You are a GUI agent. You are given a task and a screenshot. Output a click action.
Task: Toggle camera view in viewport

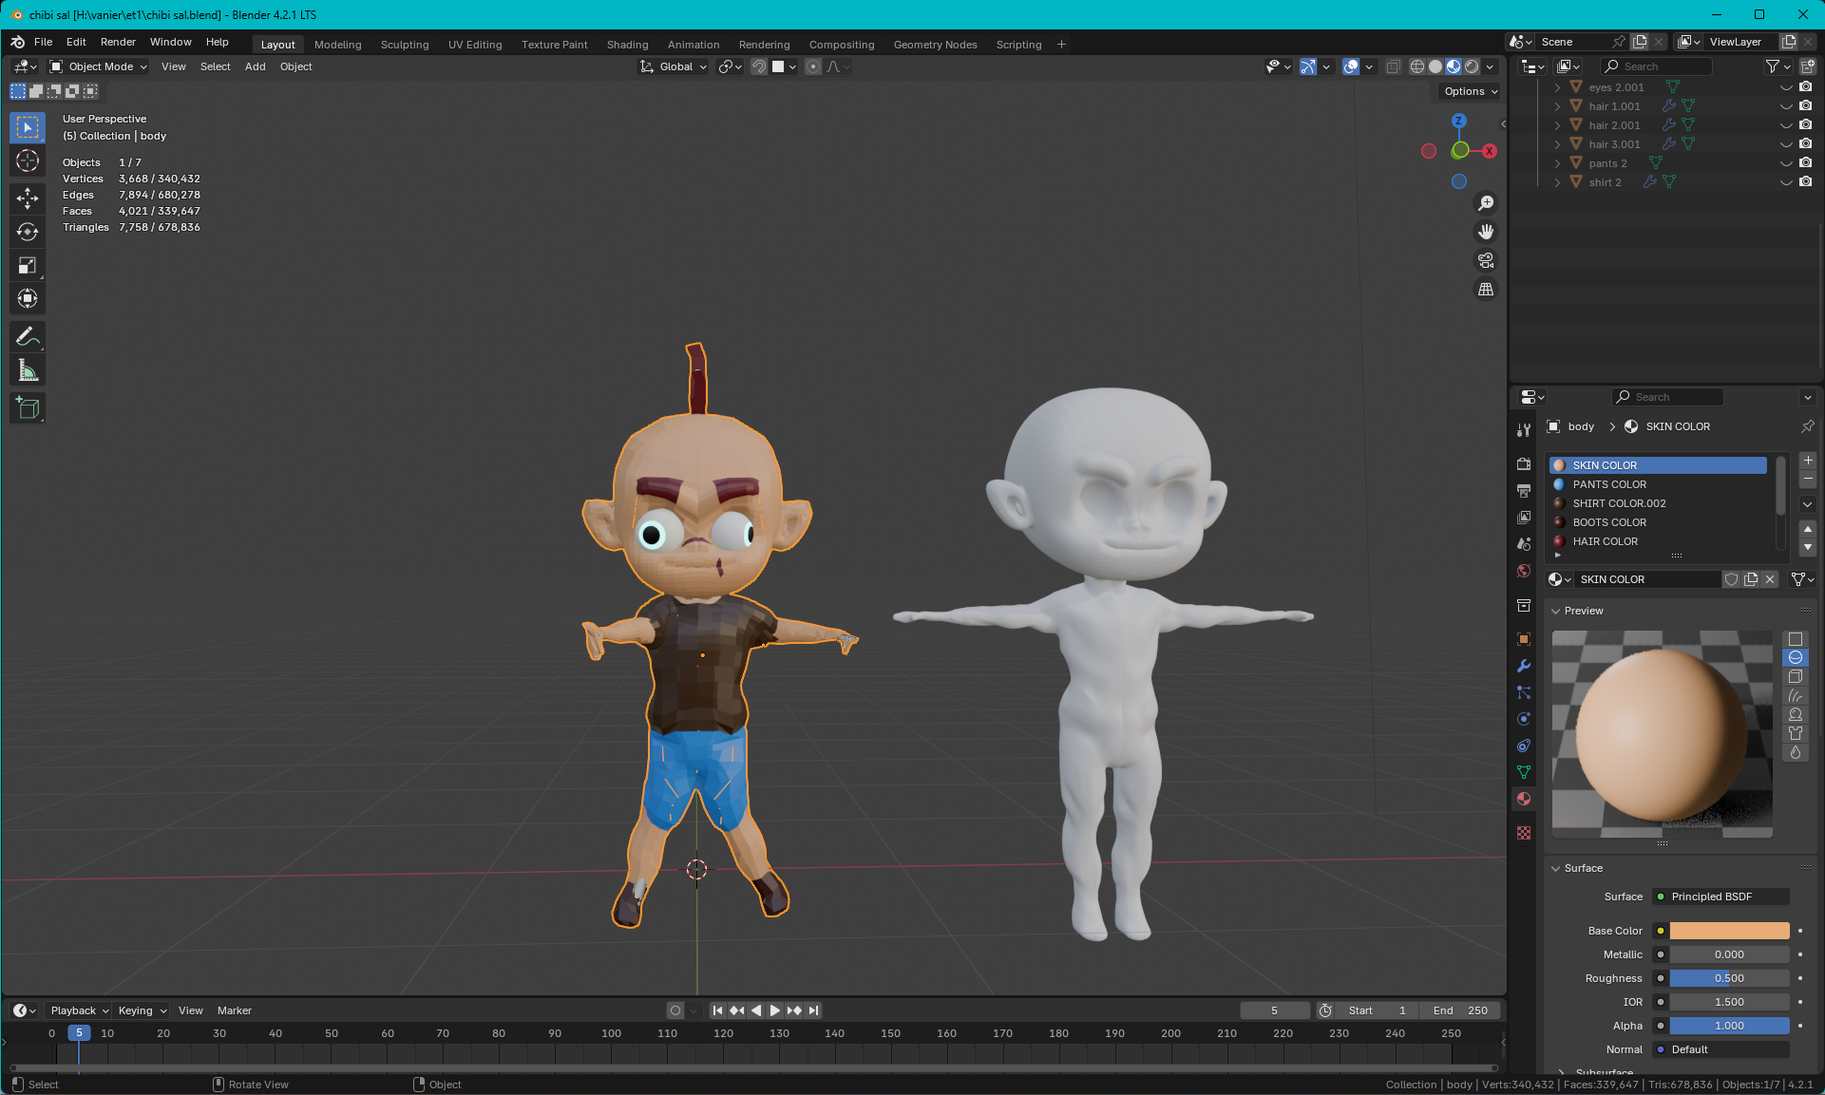pos(1486,260)
